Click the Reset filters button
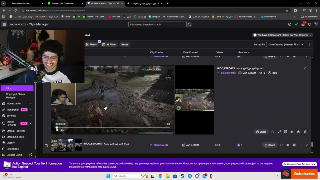 pos(124,44)
